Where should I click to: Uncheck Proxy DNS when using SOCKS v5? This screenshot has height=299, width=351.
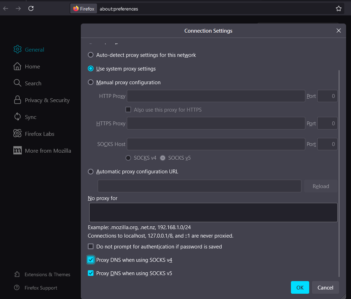pos(91,273)
